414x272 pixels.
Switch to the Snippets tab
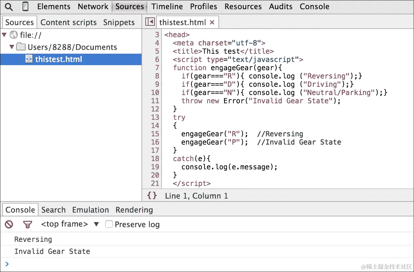point(119,22)
